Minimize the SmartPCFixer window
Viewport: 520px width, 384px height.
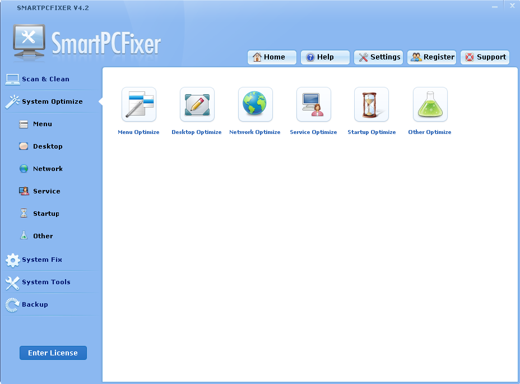495,6
